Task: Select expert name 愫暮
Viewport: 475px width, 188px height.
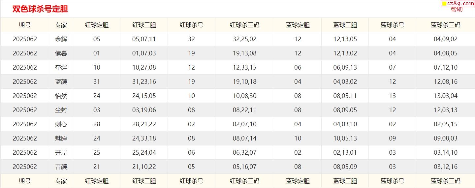Action: coord(61,53)
